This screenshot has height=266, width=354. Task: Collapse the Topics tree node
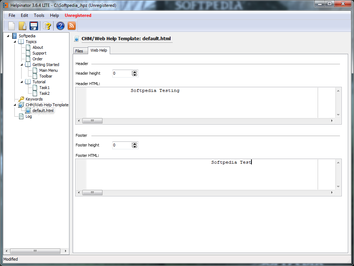click(x=15, y=42)
